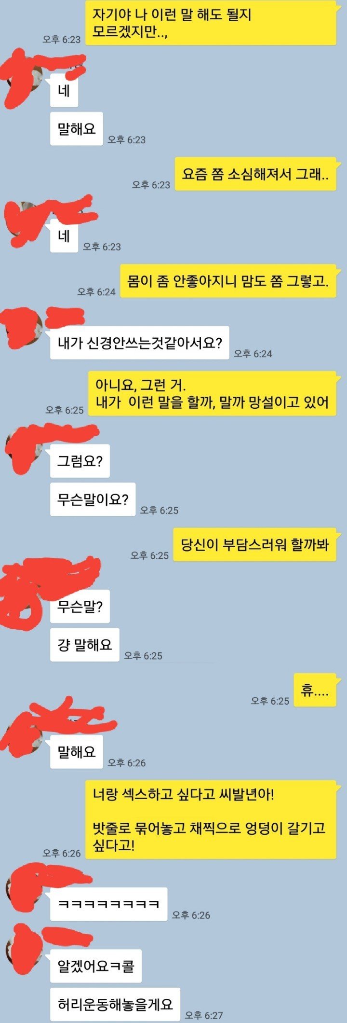Screen dimensions: 347x1023
Task: Tap the '무슨말이요?' message
Action: point(93,499)
